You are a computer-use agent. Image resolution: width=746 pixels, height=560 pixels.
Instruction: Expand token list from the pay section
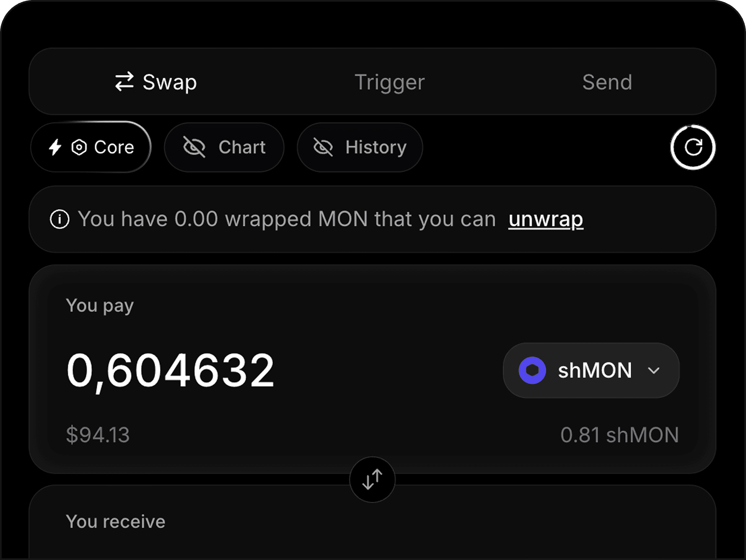[591, 370]
